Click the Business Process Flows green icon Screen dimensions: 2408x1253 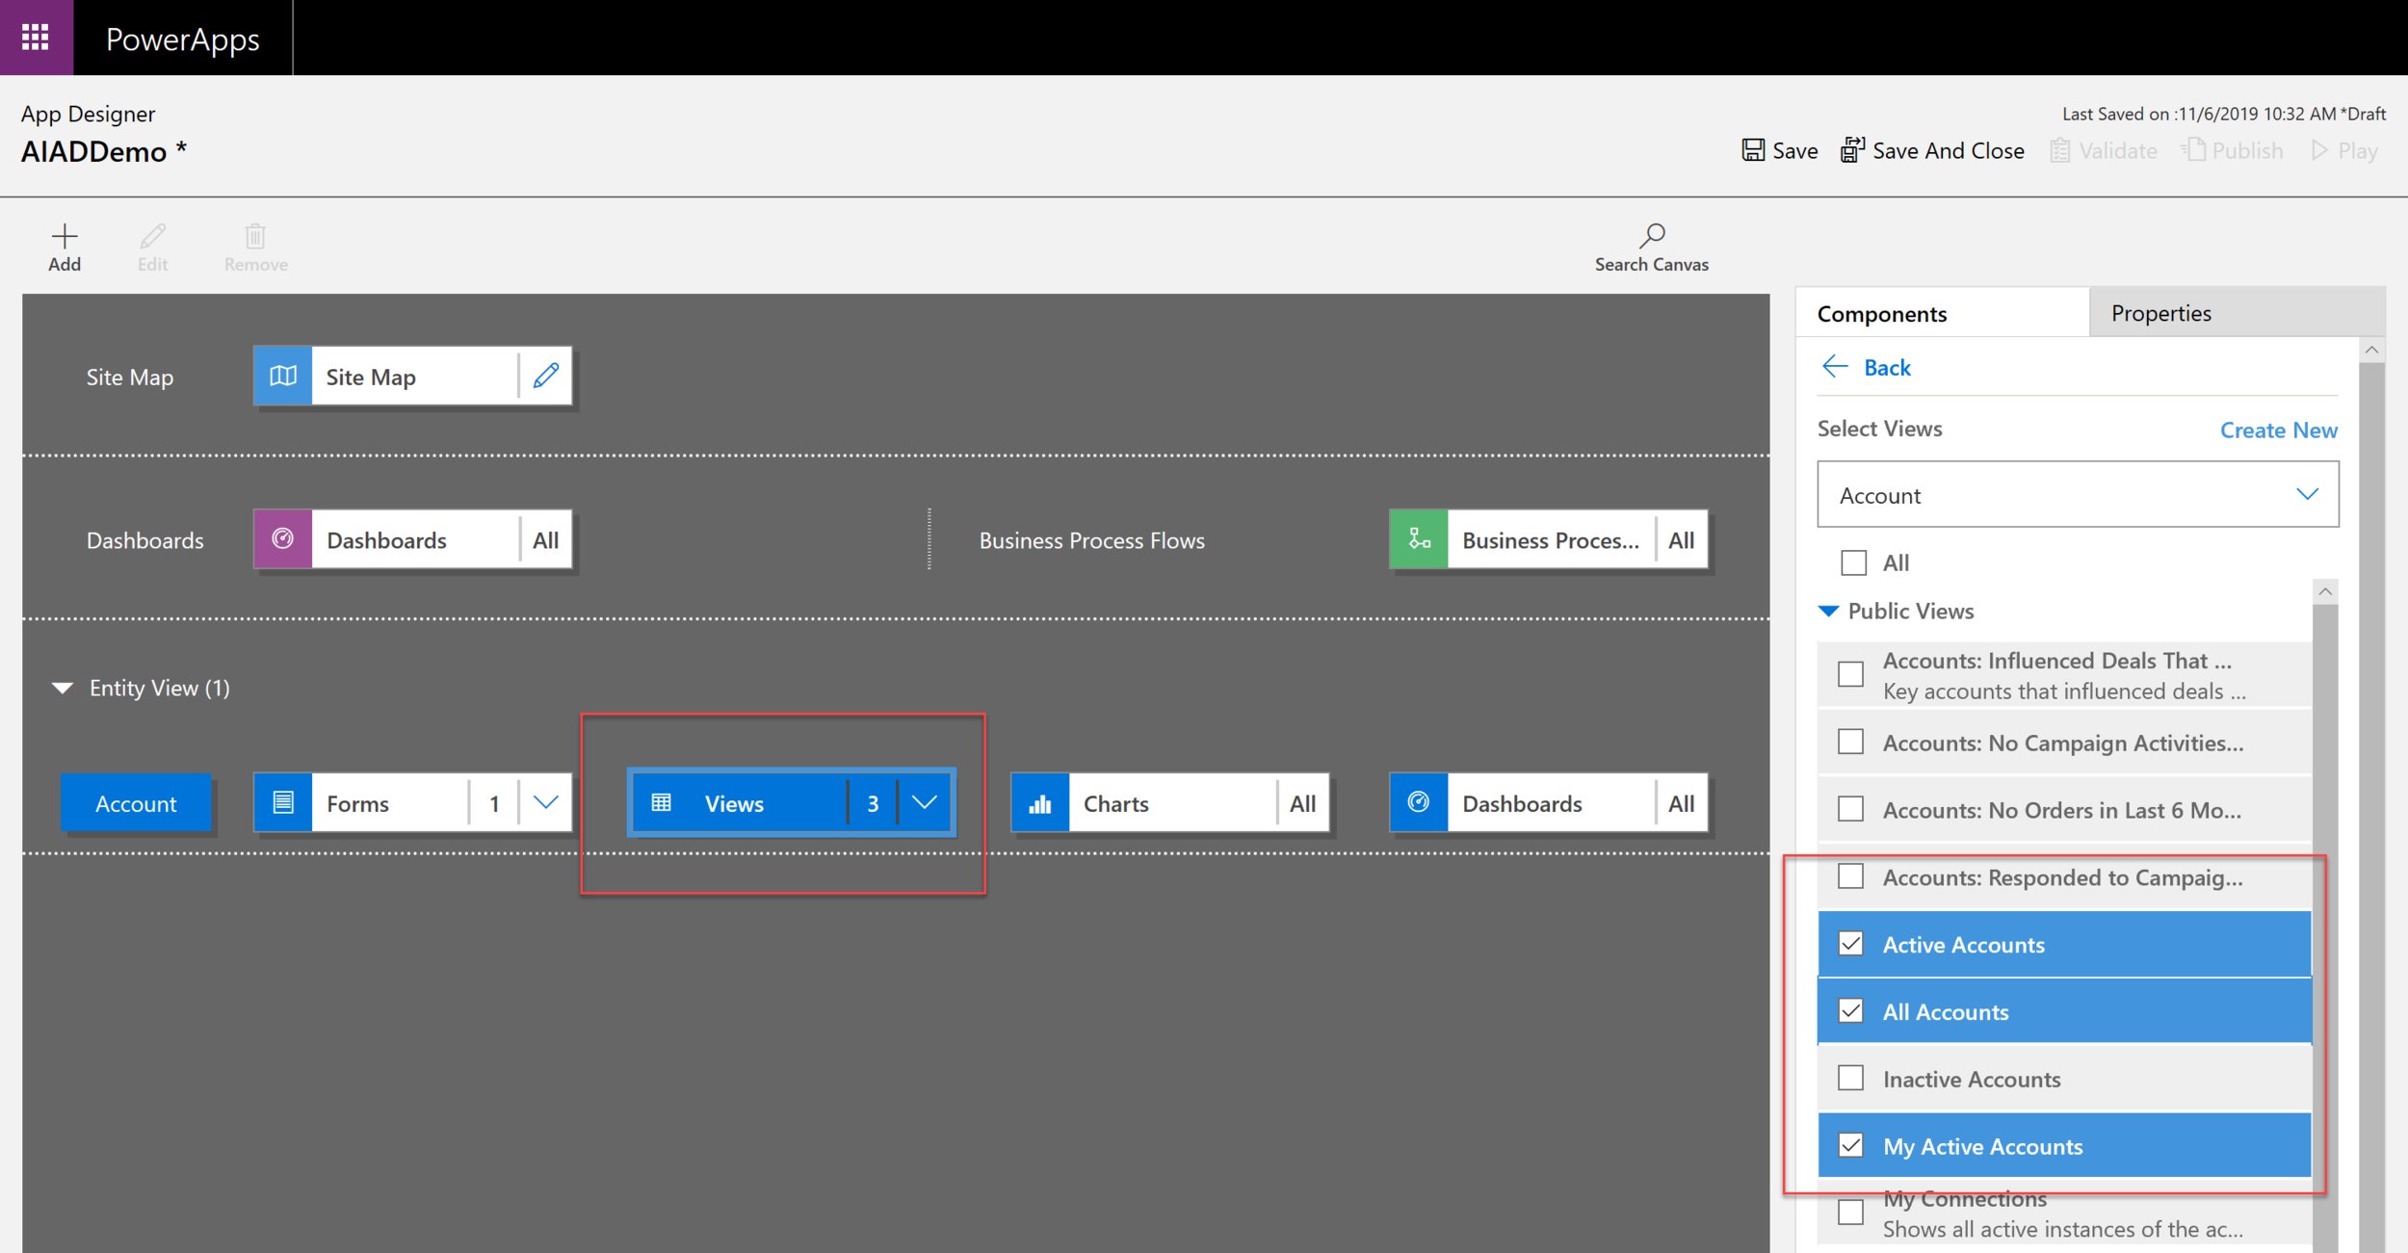pyautogui.click(x=1419, y=539)
